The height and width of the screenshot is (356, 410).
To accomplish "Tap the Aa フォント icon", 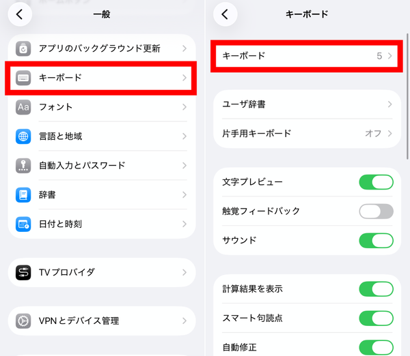I will pos(23,107).
